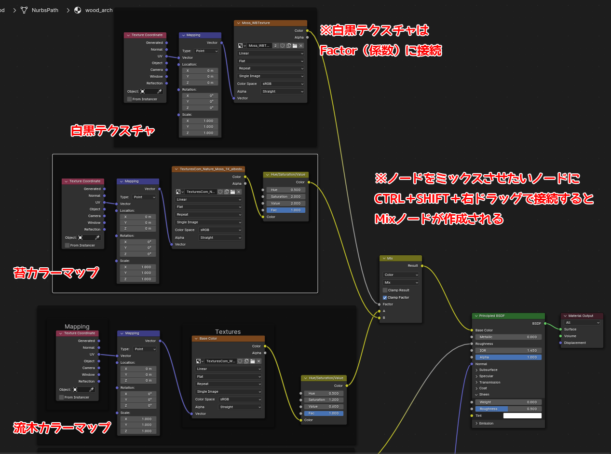Click NurbsPath curve icon in breadcrumb
The width and height of the screenshot is (611, 454).
pyautogui.click(x=24, y=10)
